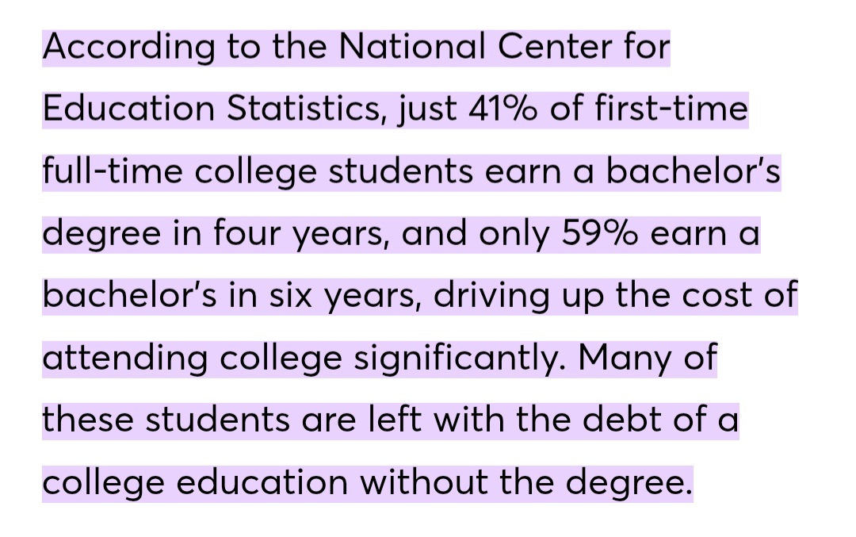The height and width of the screenshot is (537, 856).
Task: Click the phrase "National Center" in the text
Action: pos(476,47)
